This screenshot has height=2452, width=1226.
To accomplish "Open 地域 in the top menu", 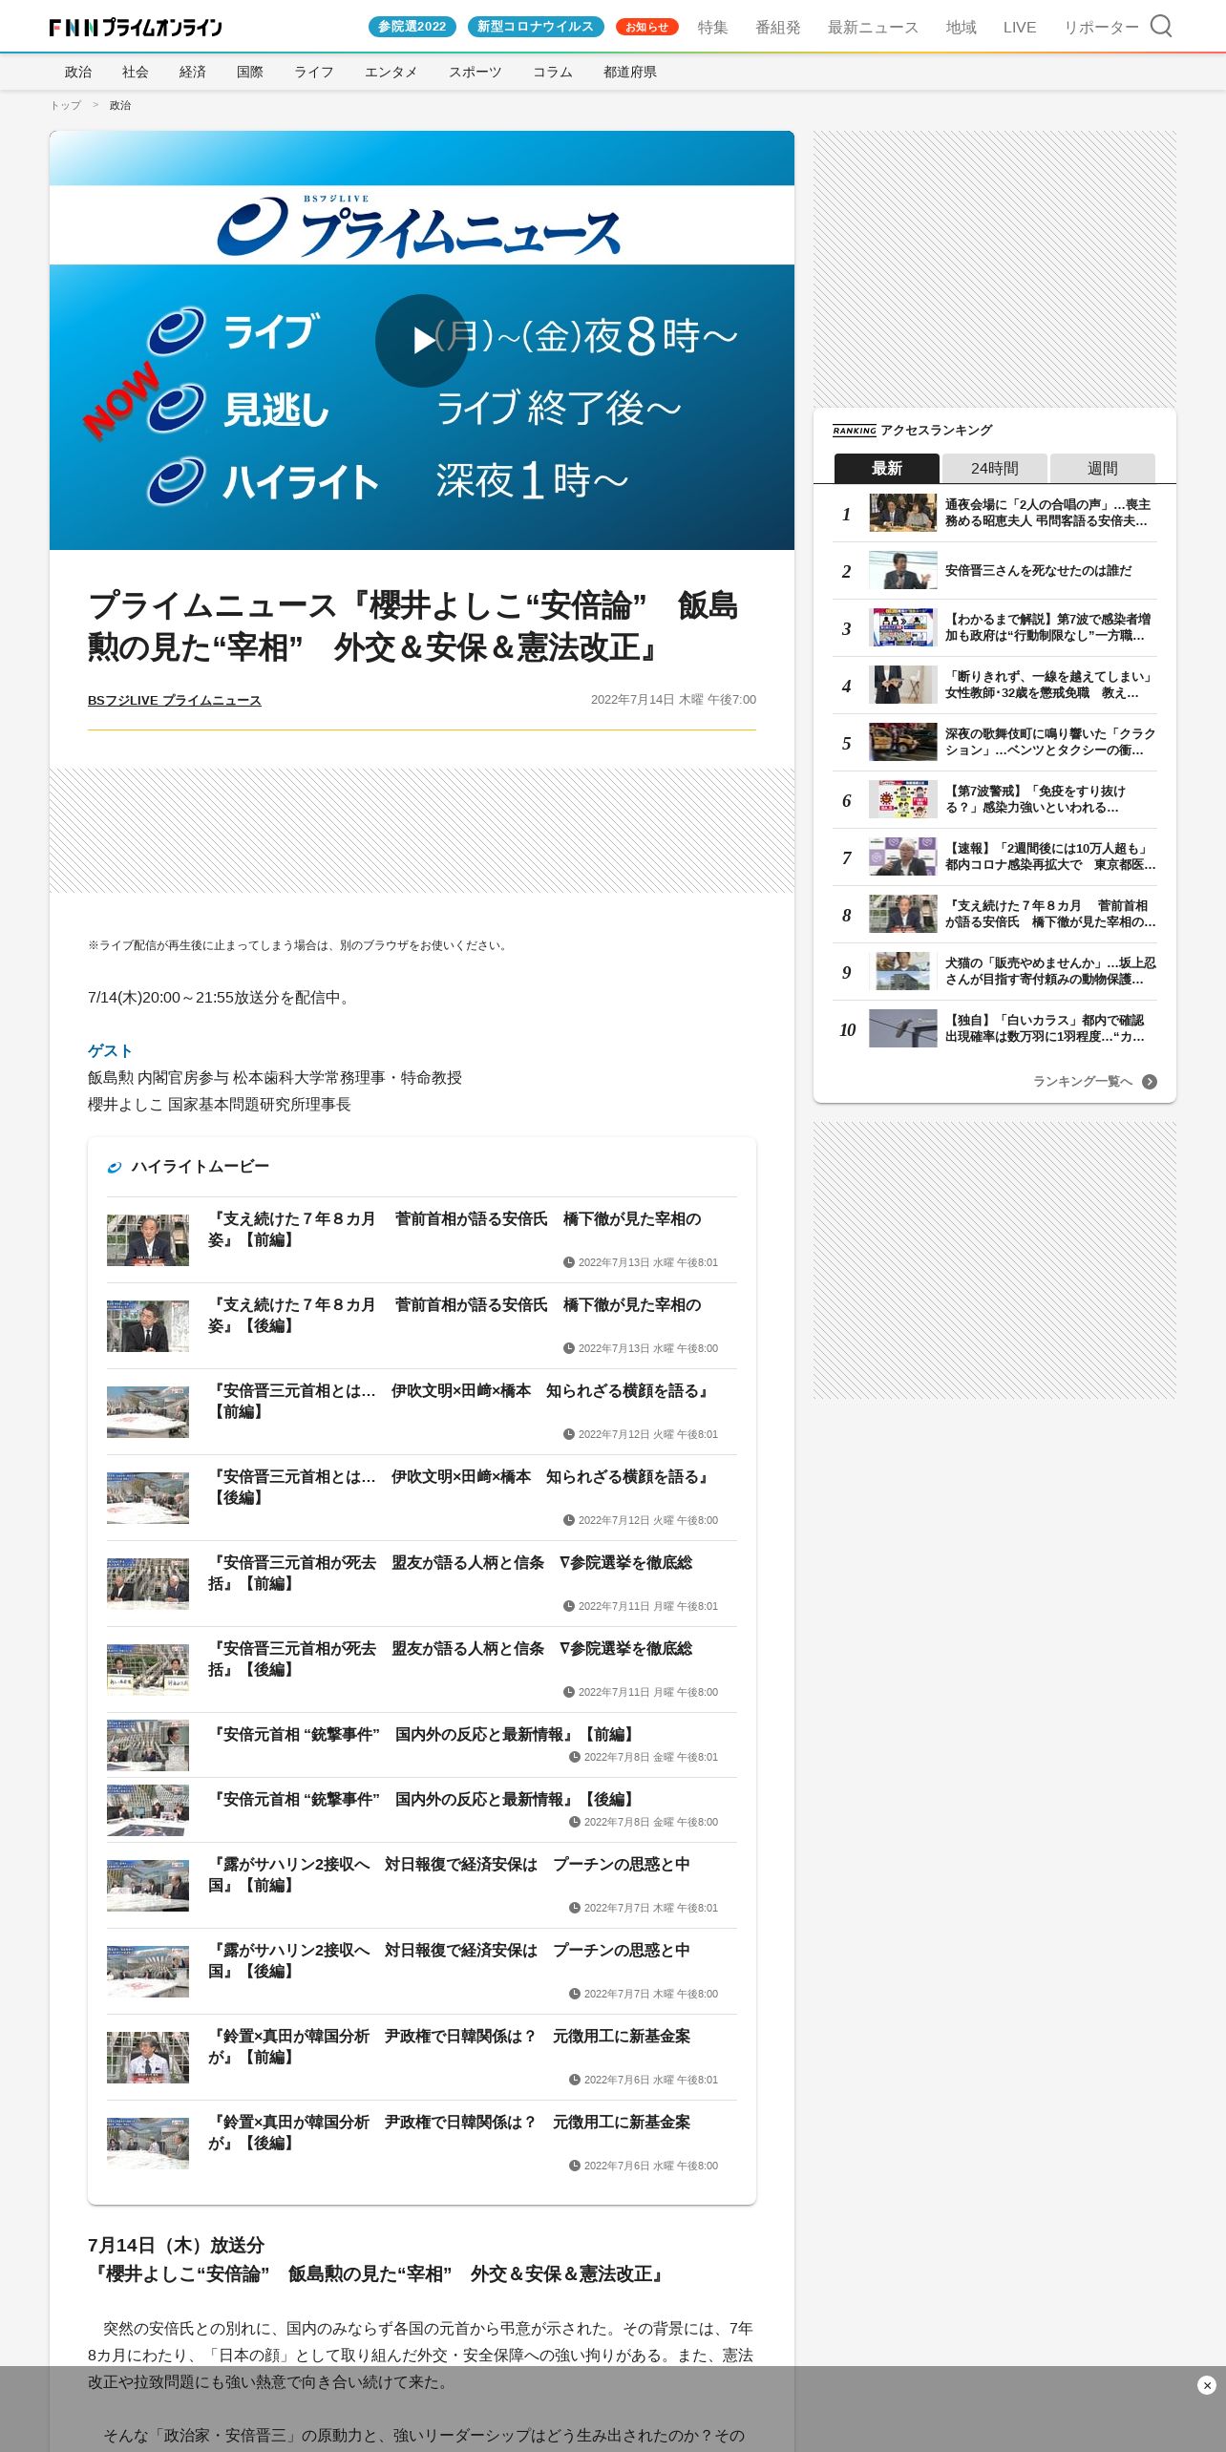I will [x=962, y=28].
